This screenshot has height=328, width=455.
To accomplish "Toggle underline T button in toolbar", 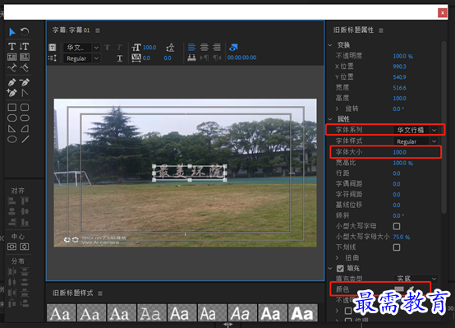I will point(120,58).
